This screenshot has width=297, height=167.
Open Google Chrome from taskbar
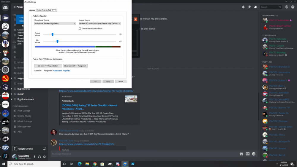click(x=95, y=164)
